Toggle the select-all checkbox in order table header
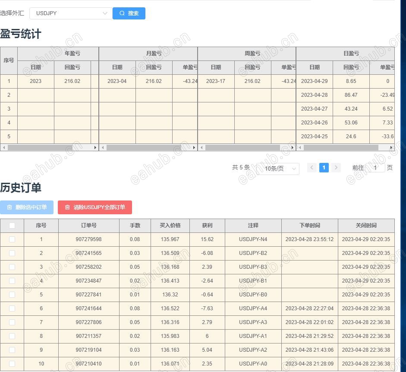Image resolution: width=406 pixels, height=372 pixels. coord(12,225)
